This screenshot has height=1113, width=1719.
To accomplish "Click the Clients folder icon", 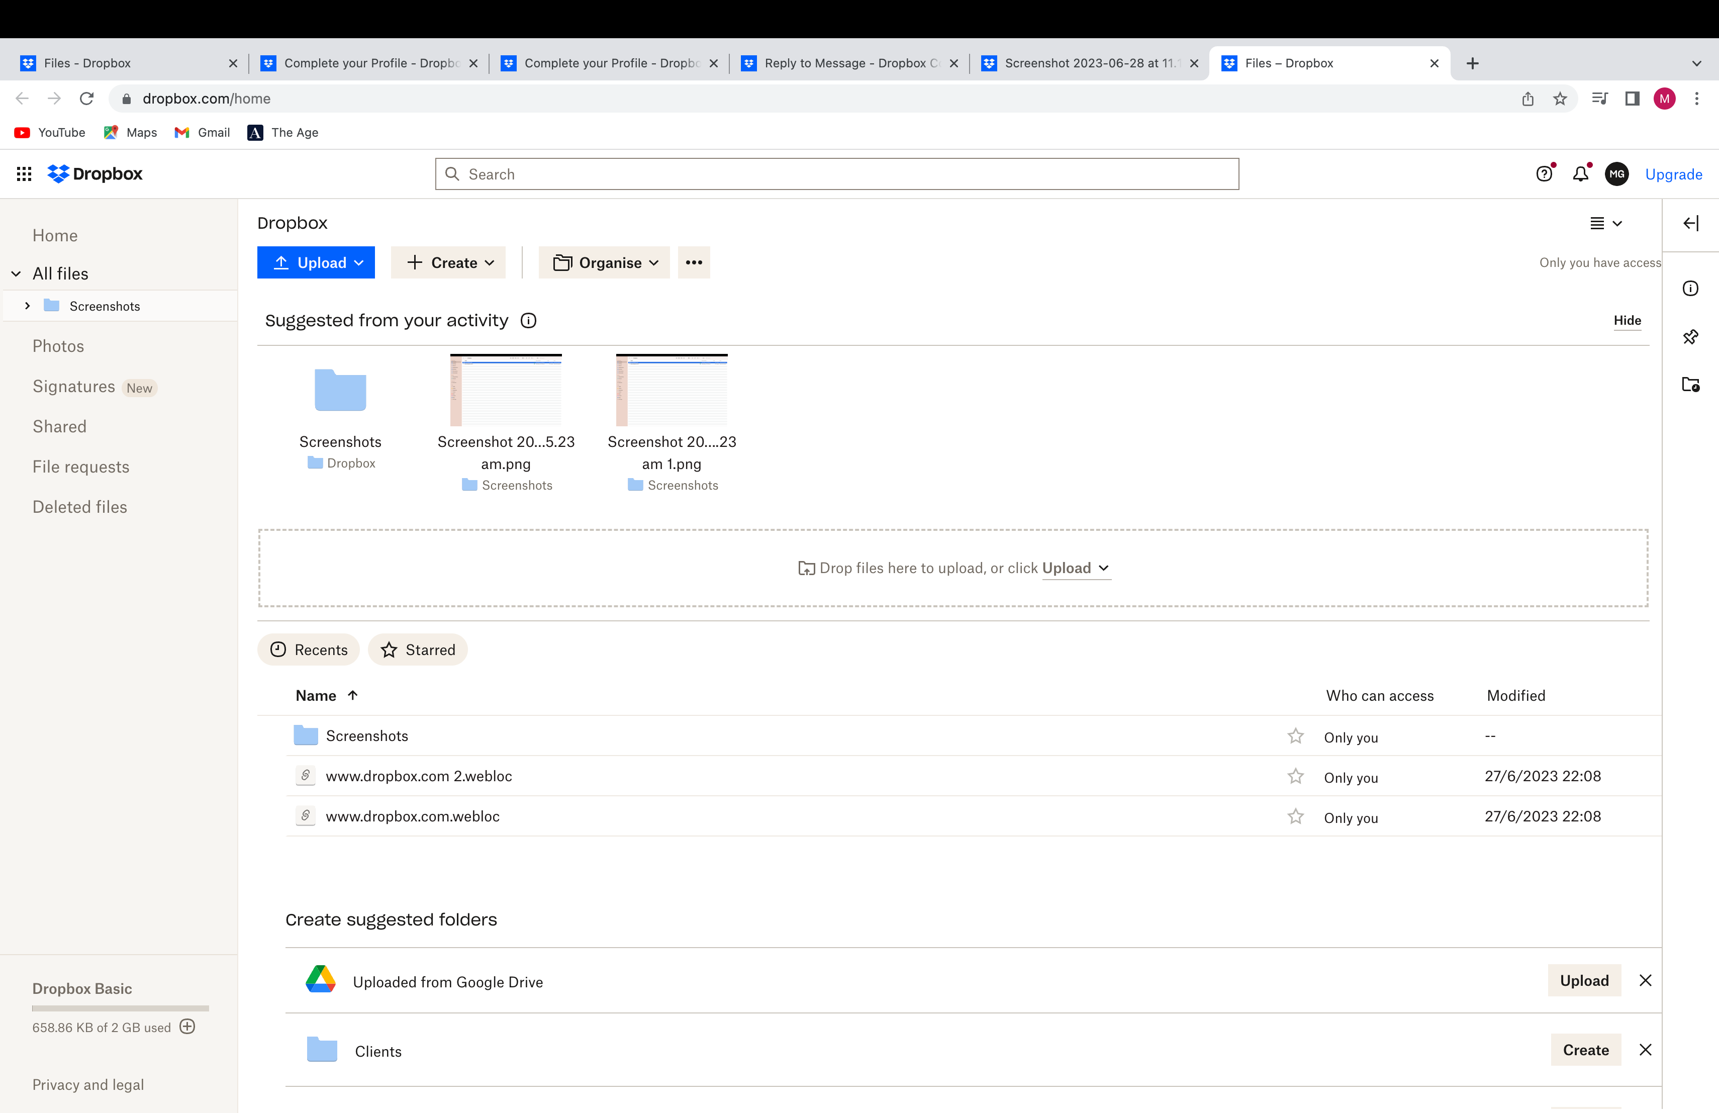I will (x=322, y=1050).
